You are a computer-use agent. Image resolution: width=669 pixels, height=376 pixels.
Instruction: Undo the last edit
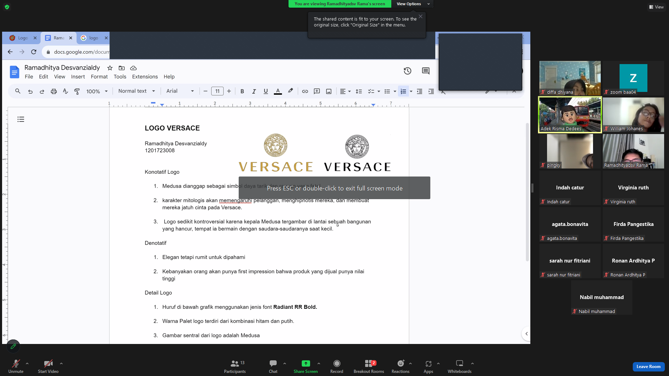[30, 91]
